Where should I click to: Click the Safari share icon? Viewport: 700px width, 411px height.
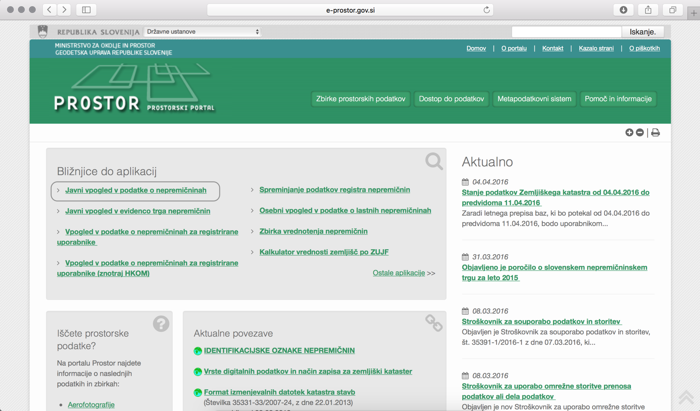click(648, 10)
